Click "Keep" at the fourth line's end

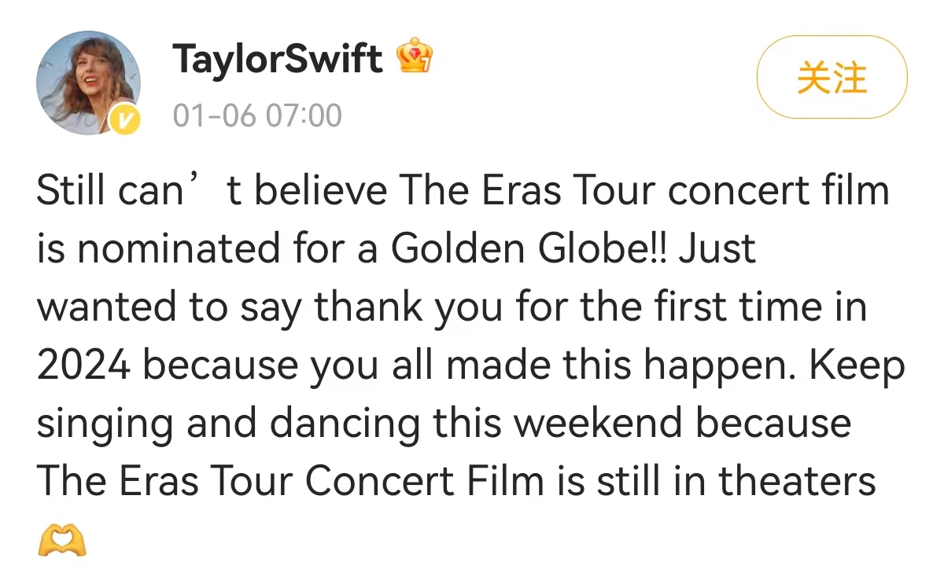pyautogui.click(x=865, y=366)
